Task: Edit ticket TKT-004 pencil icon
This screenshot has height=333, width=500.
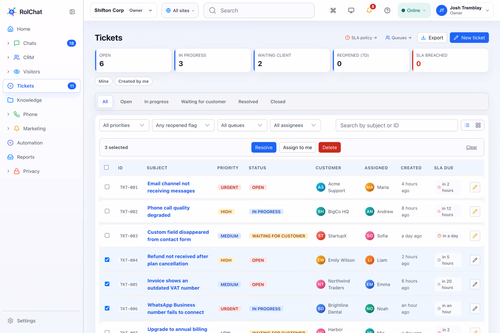Action: click(475, 260)
